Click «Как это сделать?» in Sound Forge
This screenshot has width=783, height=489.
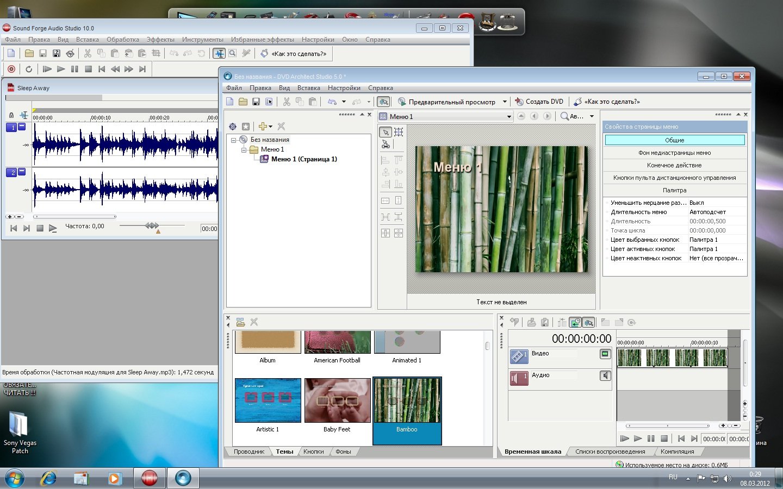coord(294,54)
